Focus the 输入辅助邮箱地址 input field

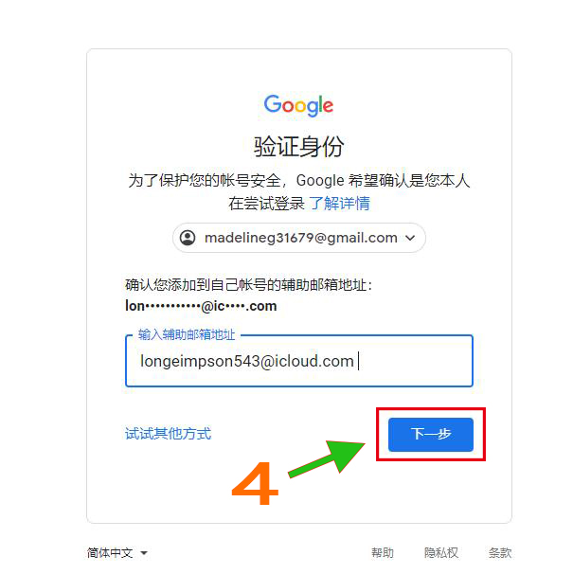[299, 361]
